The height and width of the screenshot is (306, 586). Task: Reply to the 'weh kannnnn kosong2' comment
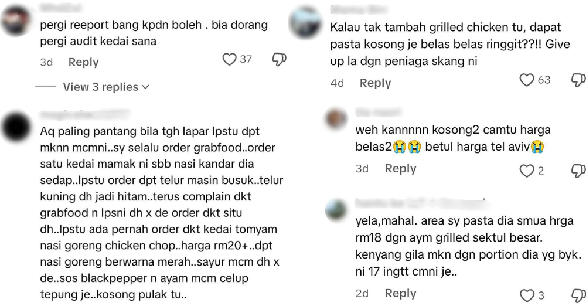[401, 169]
